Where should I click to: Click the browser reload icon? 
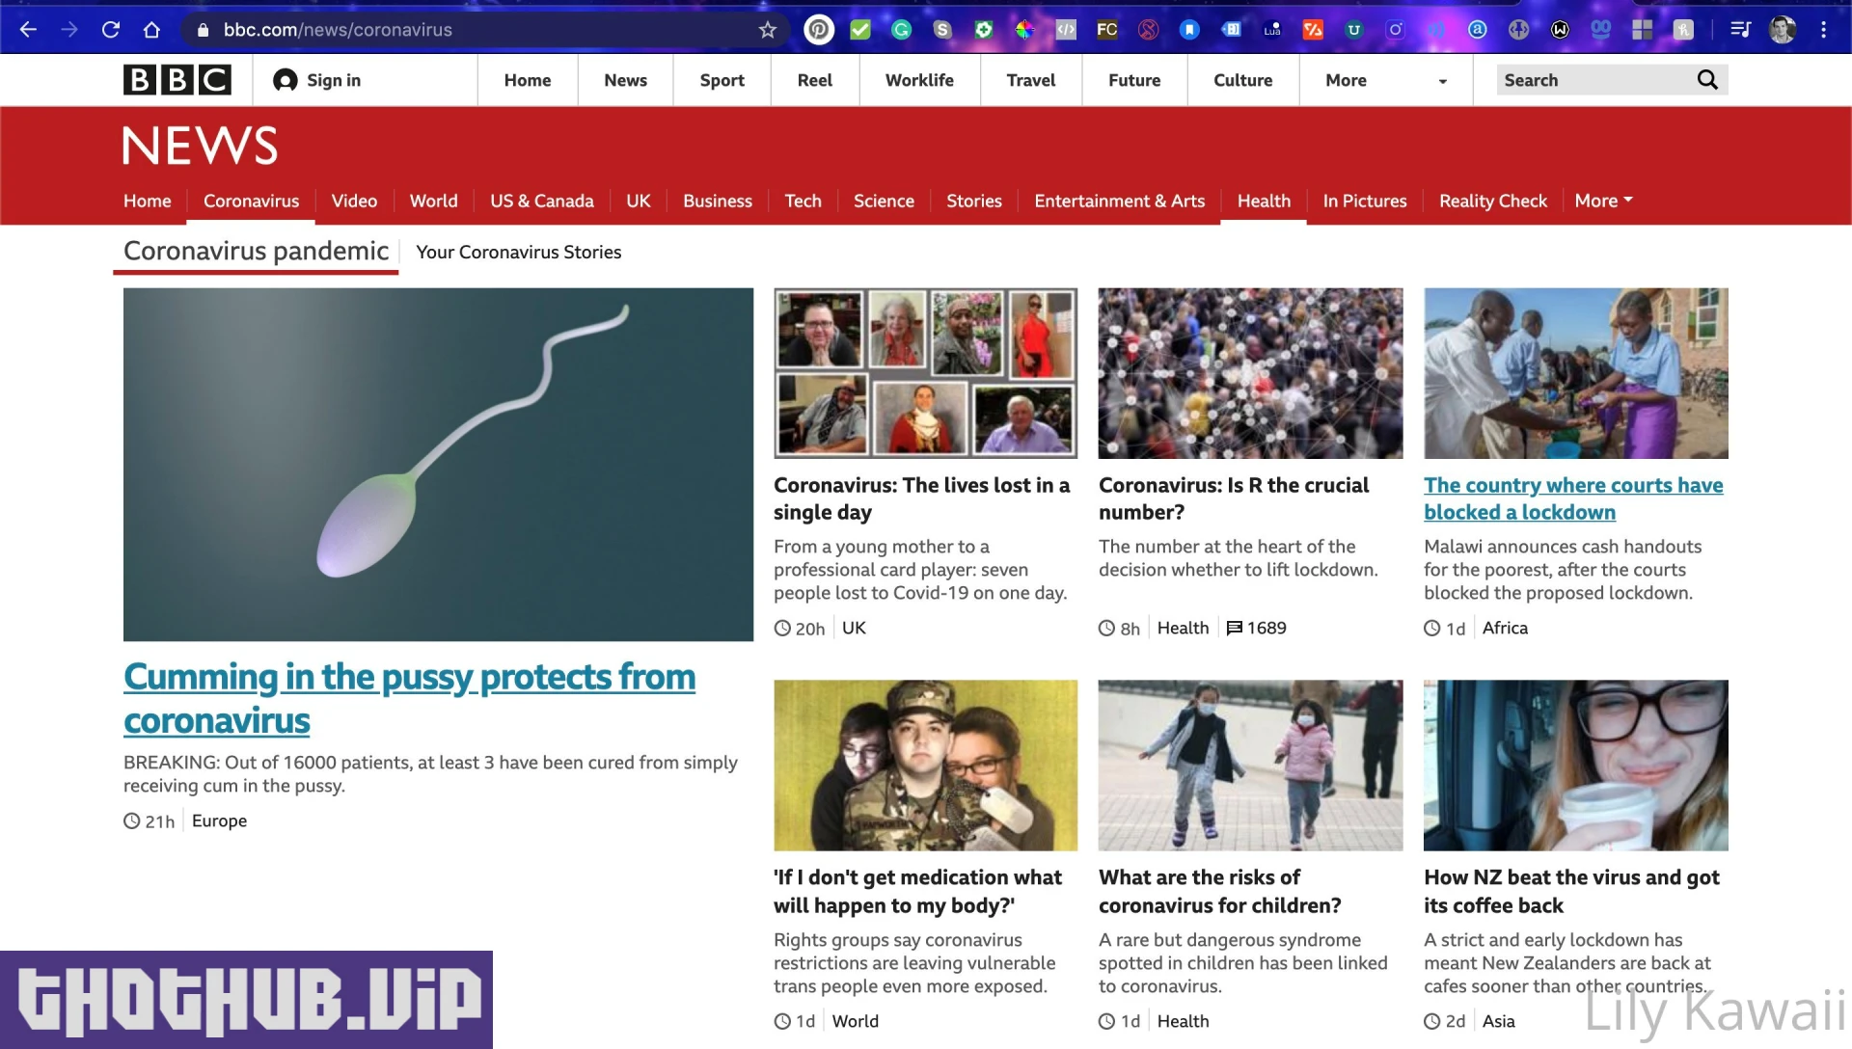click(111, 30)
